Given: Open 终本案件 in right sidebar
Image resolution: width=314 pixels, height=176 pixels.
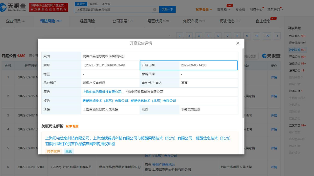Looking at the screenshot, I should click(296, 91).
